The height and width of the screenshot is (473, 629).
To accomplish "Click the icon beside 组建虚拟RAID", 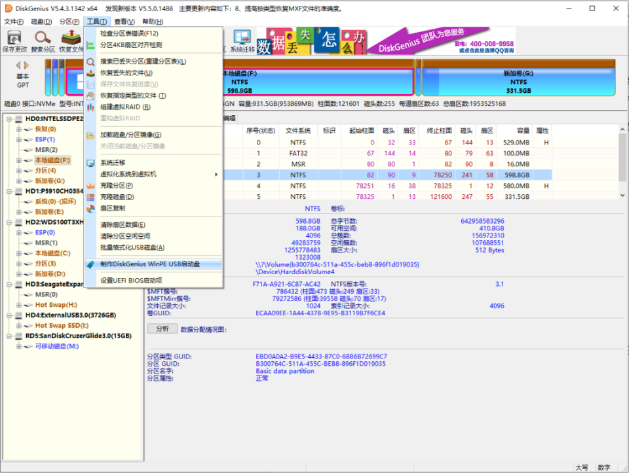I will coord(91,107).
